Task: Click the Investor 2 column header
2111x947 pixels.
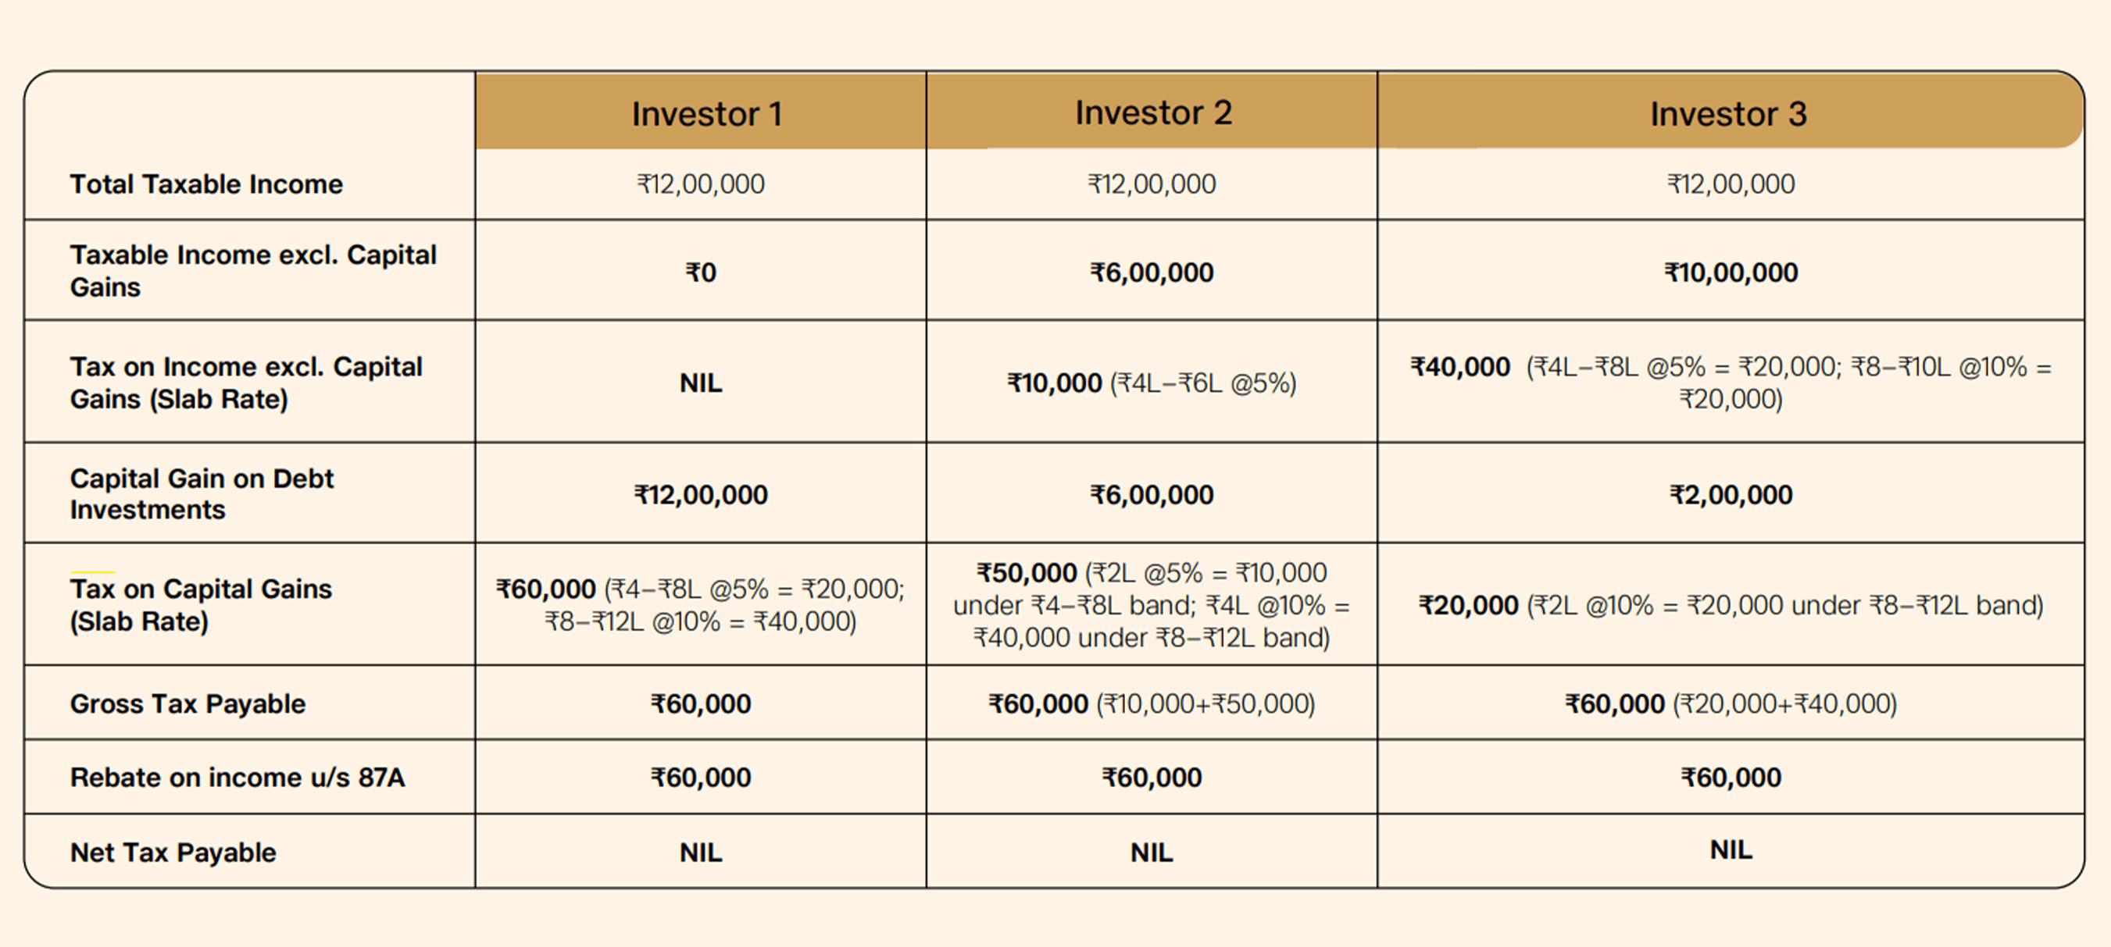Action: (1153, 112)
